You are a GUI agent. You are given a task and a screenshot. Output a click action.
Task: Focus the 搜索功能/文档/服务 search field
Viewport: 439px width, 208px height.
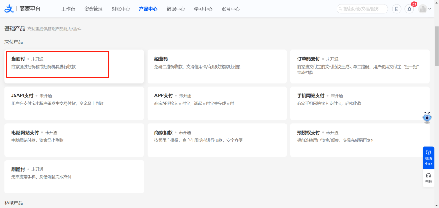tap(362, 9)
